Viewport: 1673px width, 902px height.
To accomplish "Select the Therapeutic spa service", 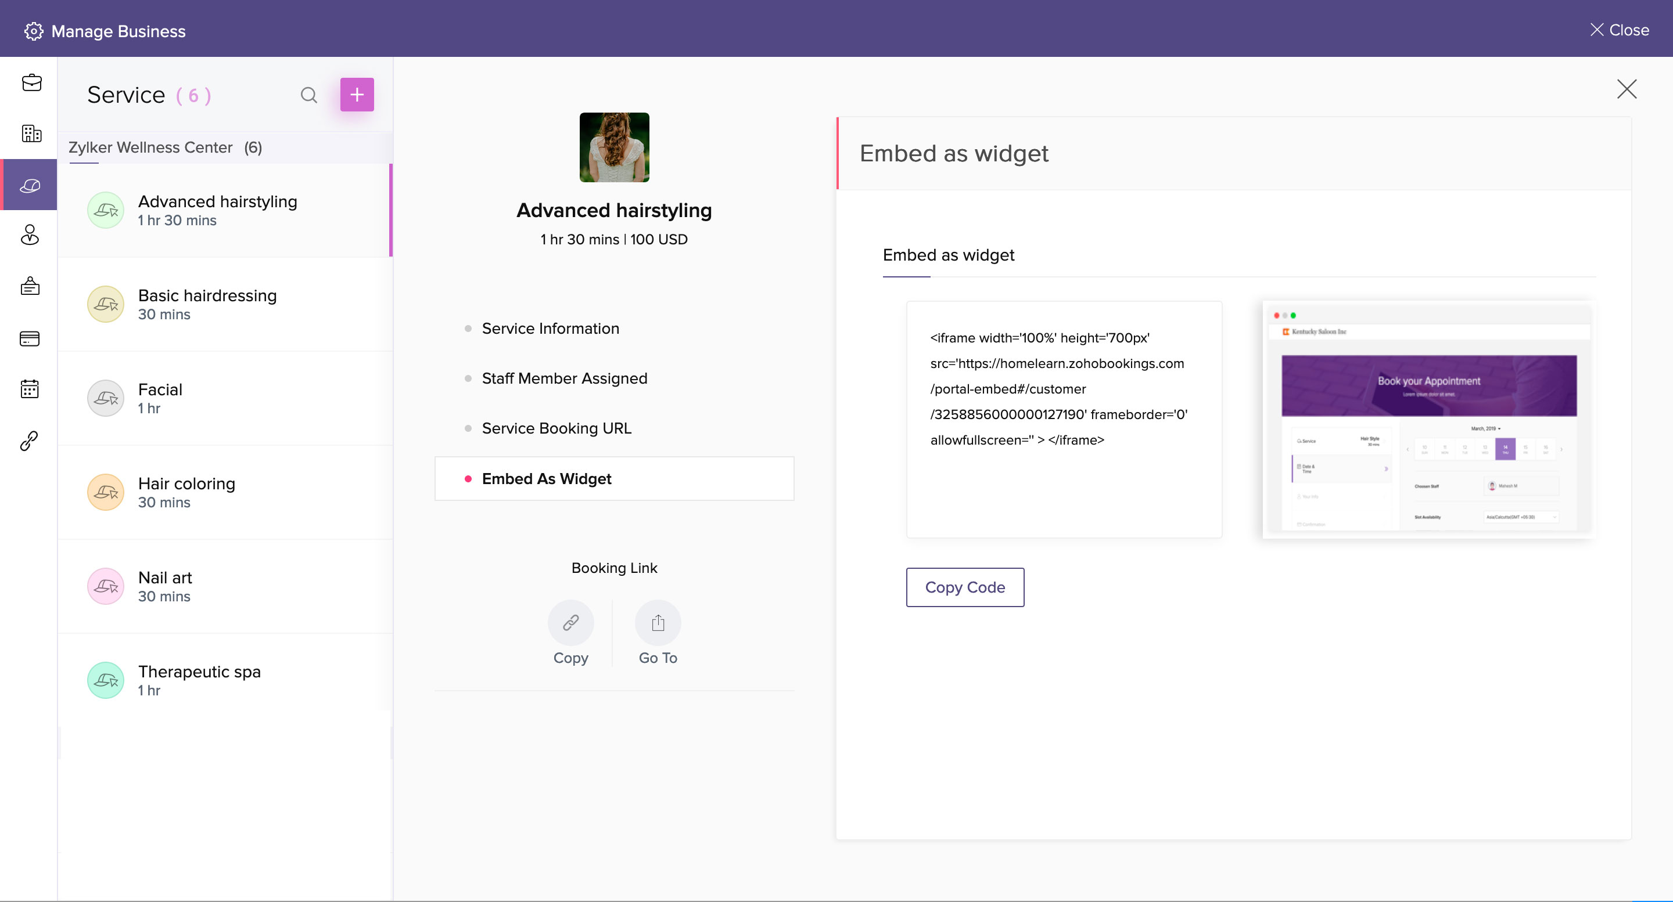I will (x=199, y=680).
